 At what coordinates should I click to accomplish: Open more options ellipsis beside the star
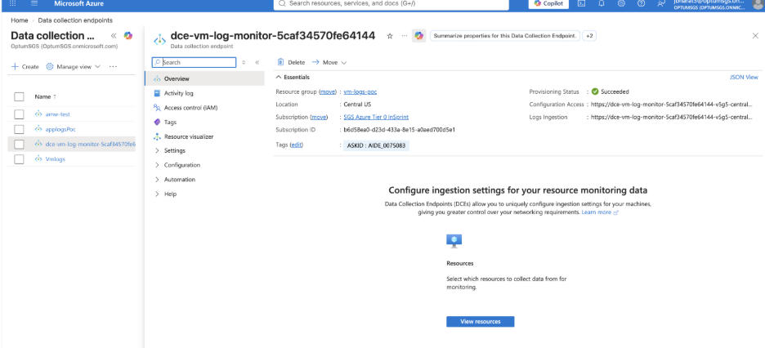(x=404, y=36)
